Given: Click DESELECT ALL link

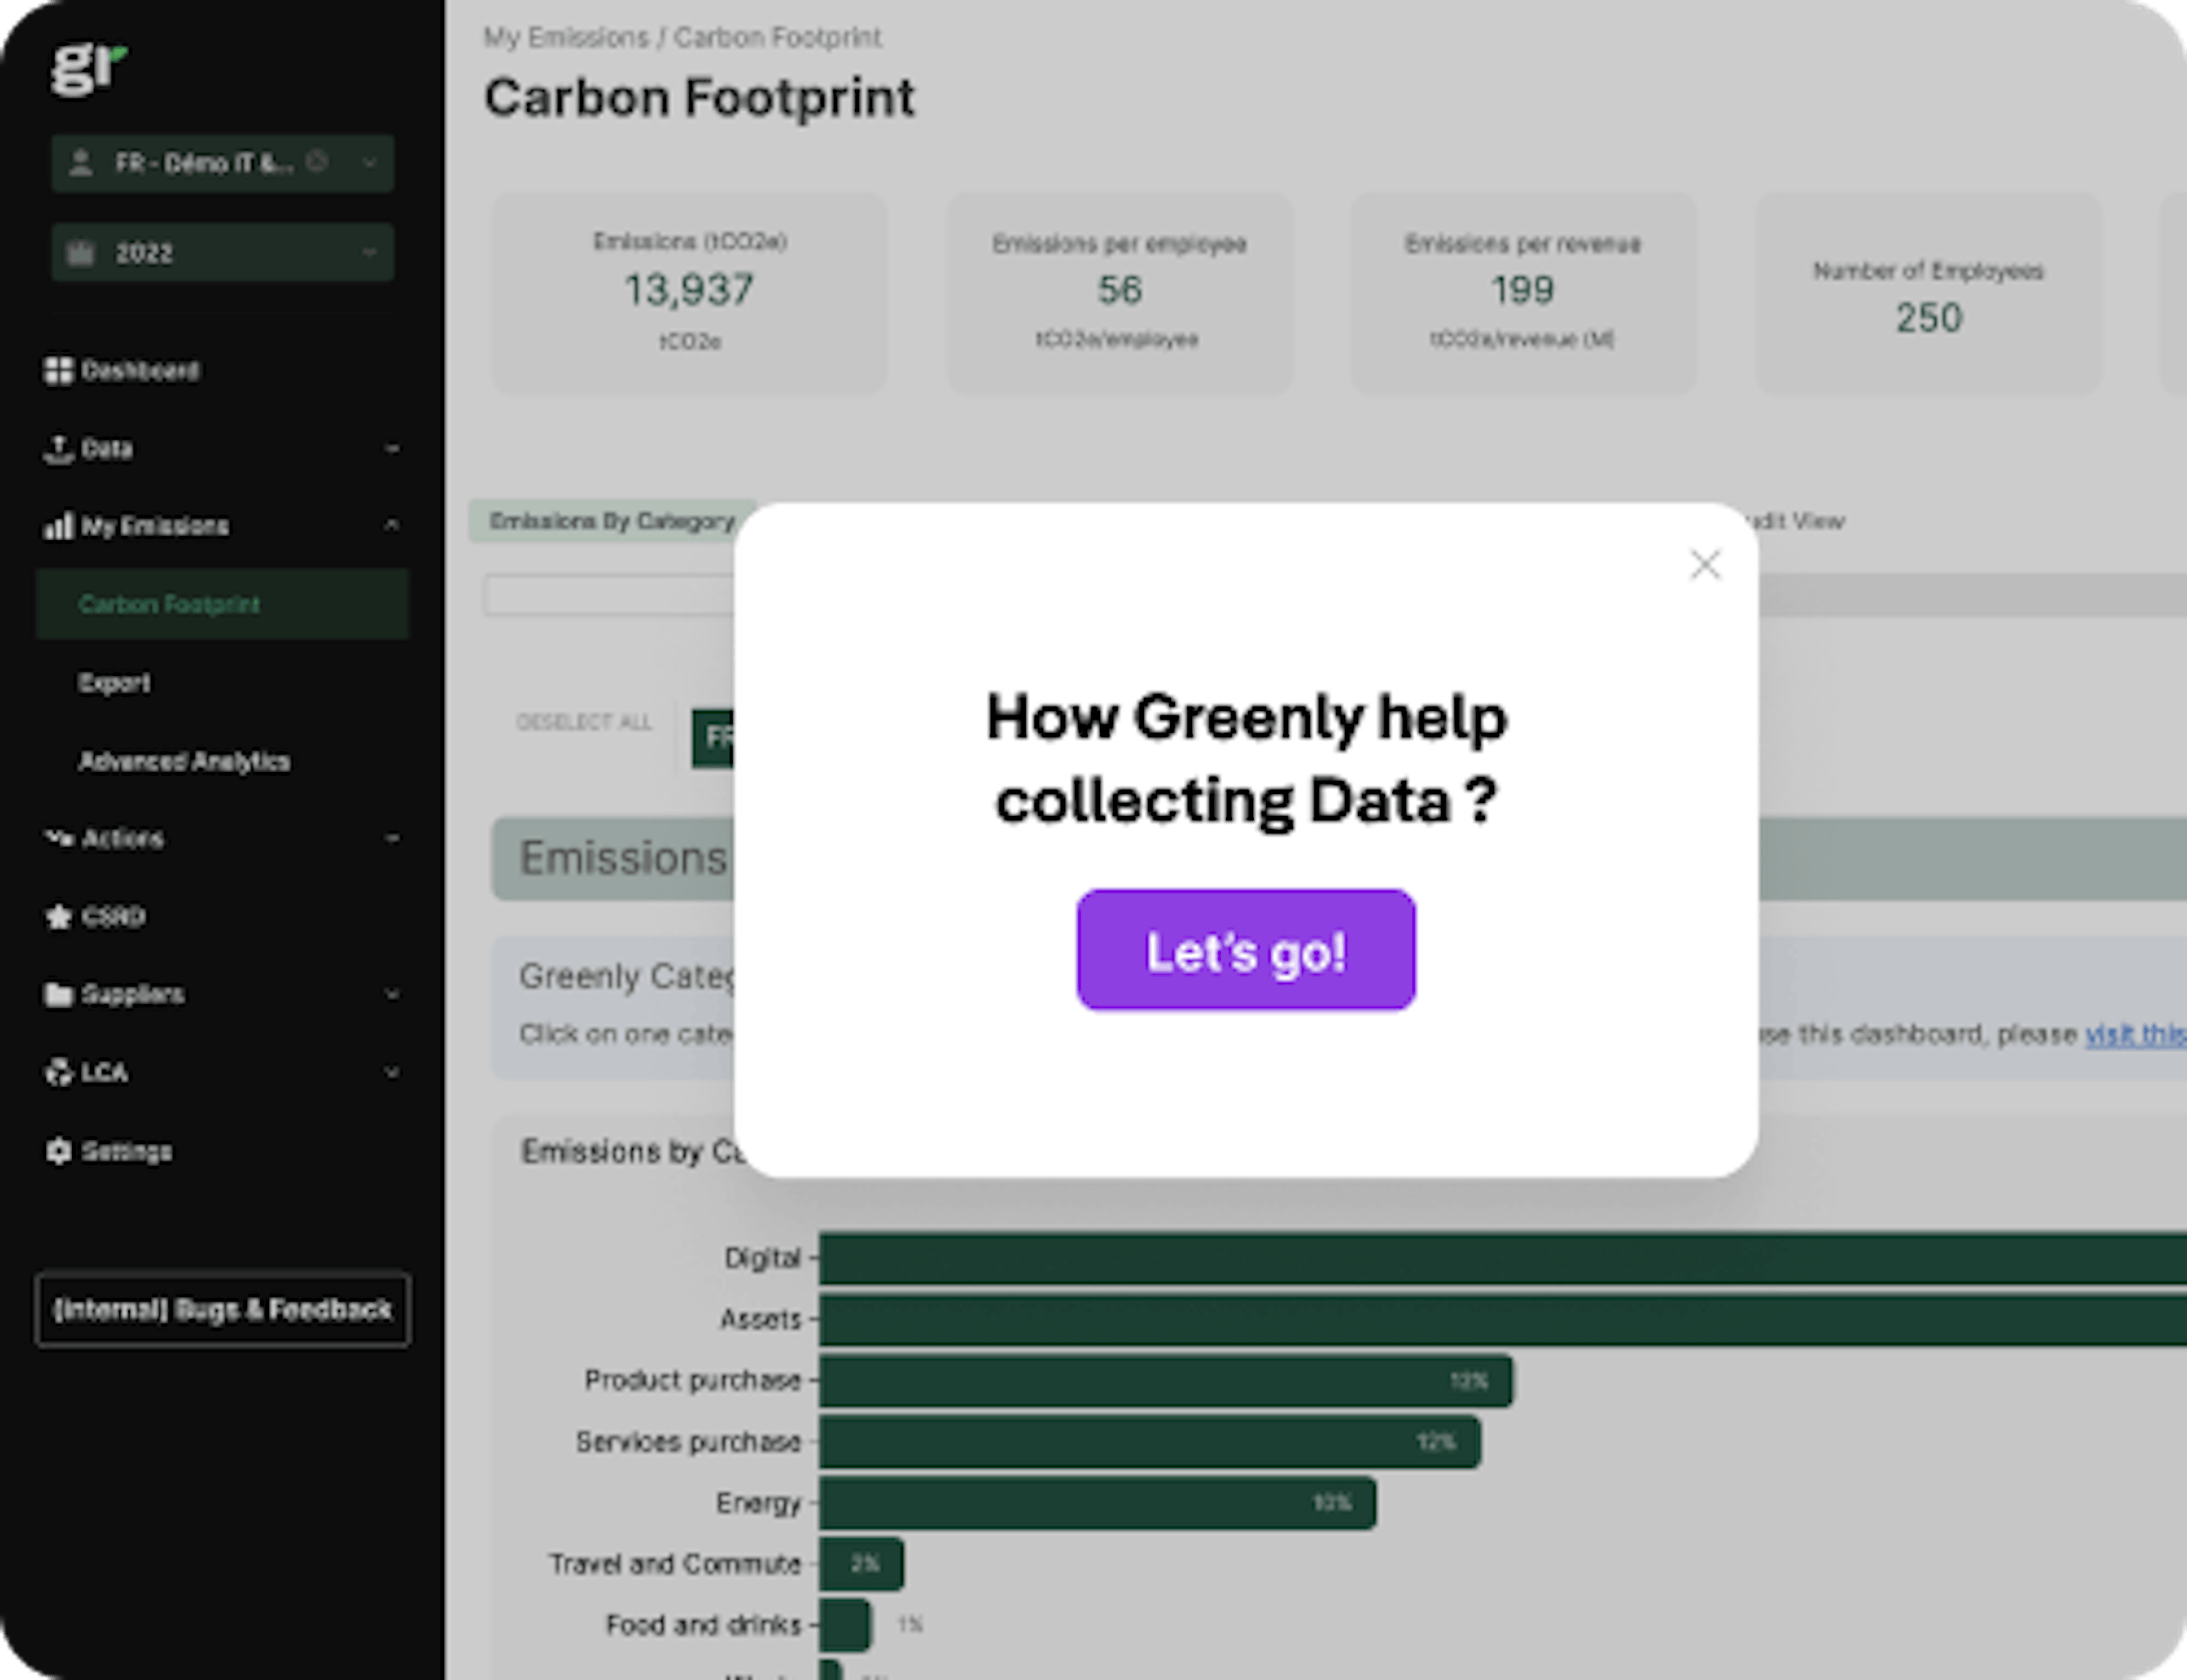Looking at the screenshot, I should pos(584,722).
